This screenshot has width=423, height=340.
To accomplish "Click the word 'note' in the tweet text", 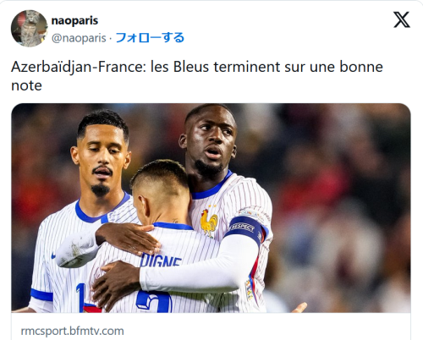I will coord(26,85).
